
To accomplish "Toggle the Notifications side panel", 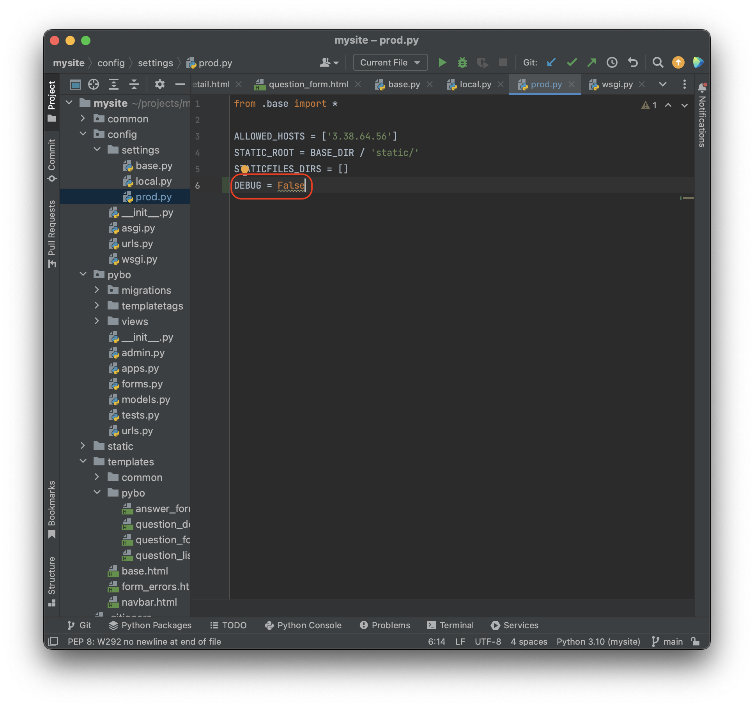I will 702,117.
